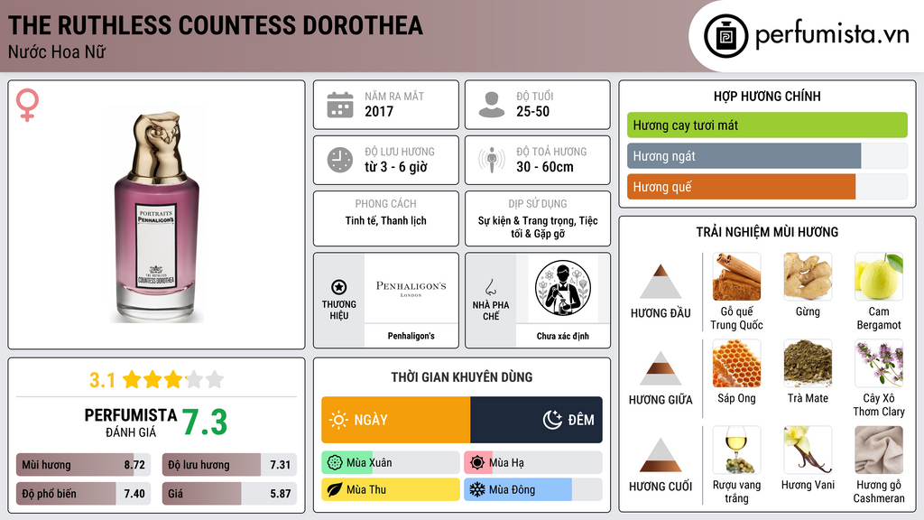Open the Trà Mate note image
Viewport: 924px width, 520px height.
tap(808, 363)
